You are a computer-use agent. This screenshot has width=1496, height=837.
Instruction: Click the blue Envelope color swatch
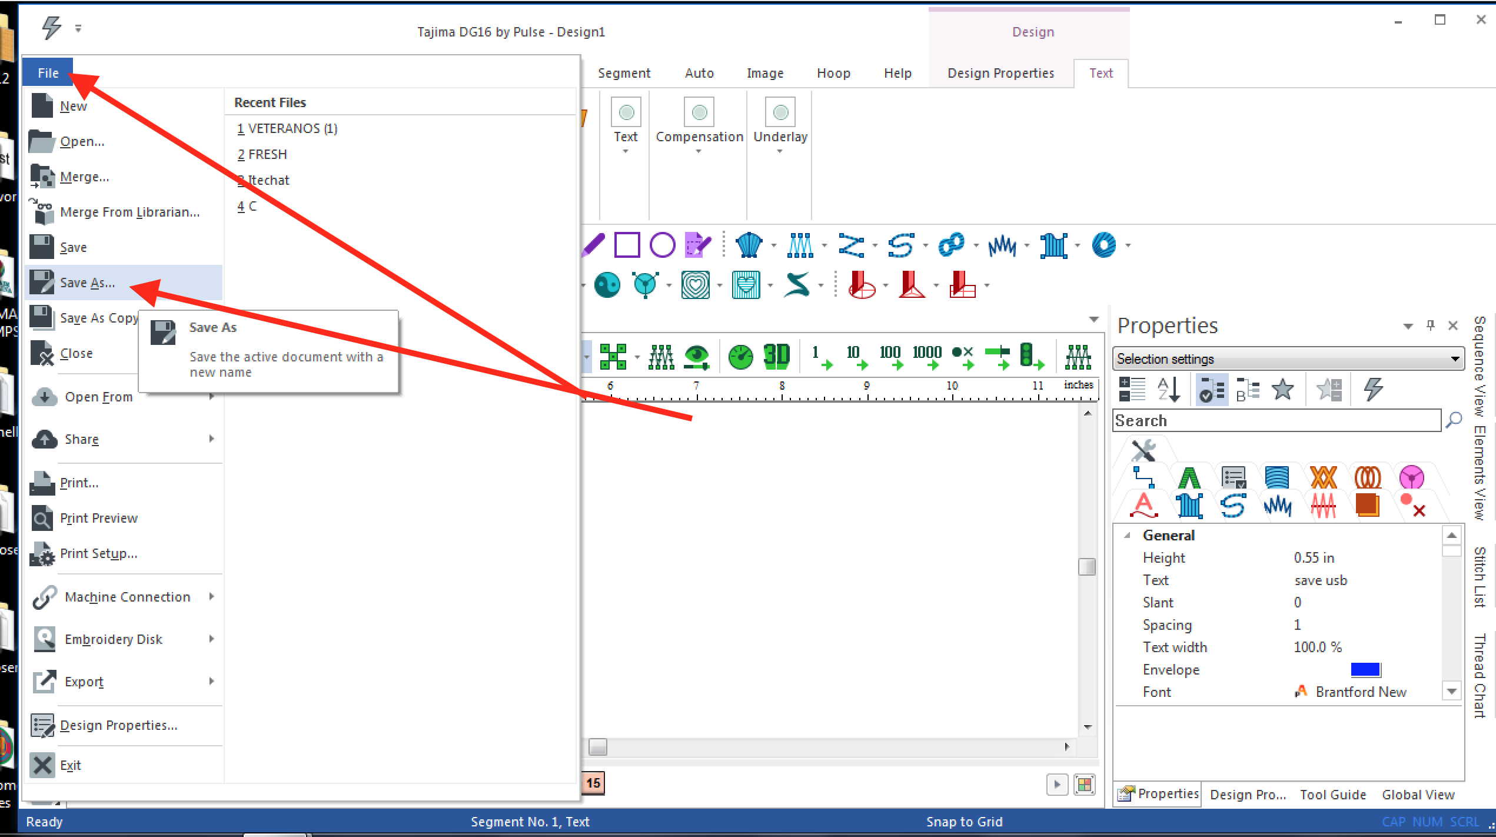[x=1365, y=669]
